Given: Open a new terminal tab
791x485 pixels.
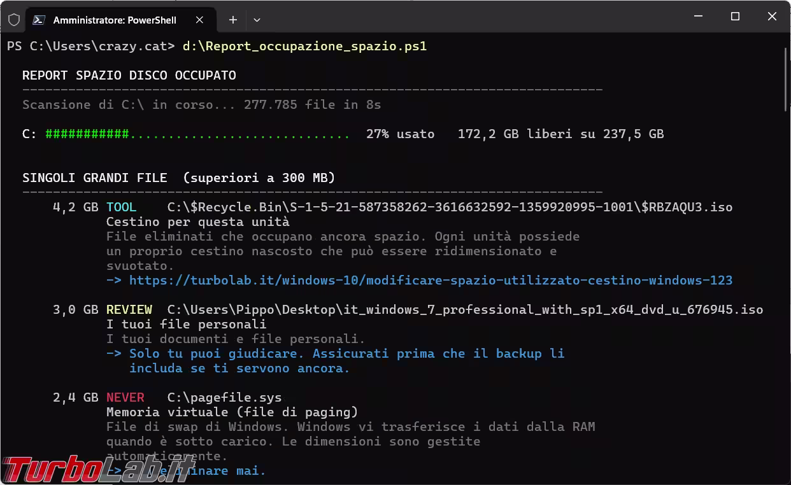Looking at the screenshot, I should pos(233,20).
